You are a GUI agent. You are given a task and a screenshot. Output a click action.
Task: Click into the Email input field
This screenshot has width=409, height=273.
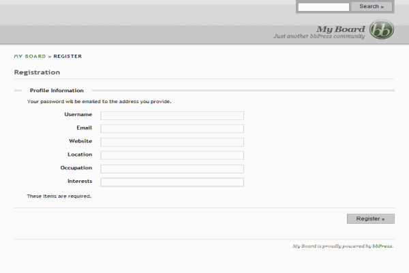pyautogui.click(x=172, y=128)
